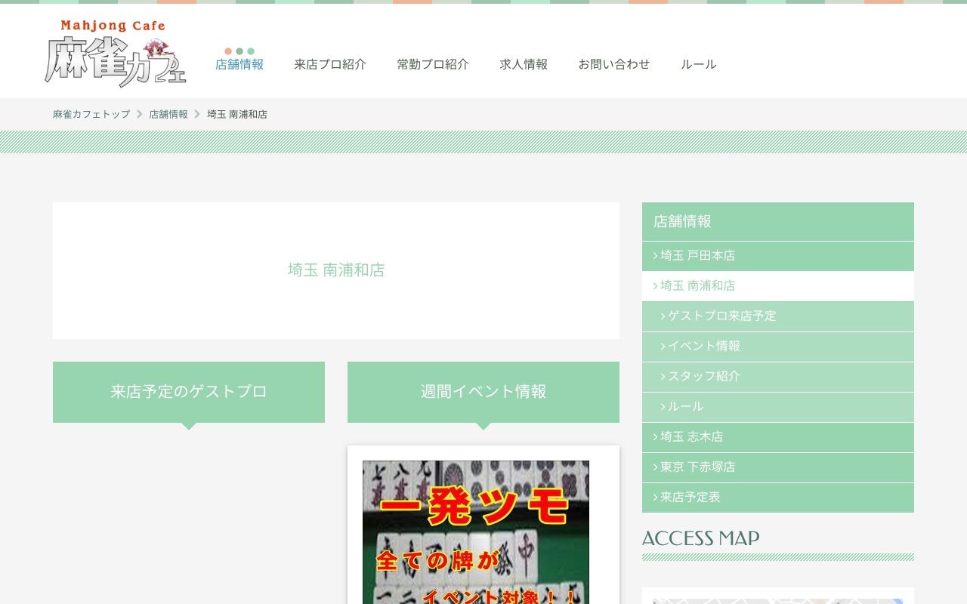
Task: Open ゲストプロ来店予定 sidebar submenu item
Action: point(721,316)
